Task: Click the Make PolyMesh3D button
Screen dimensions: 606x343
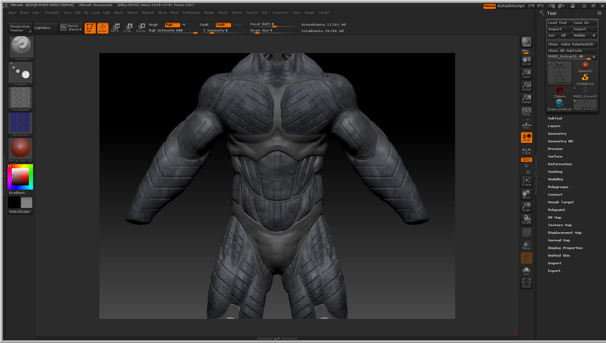Action: (578, 44)
